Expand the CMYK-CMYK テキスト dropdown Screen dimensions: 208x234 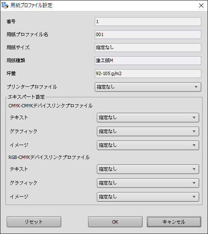tap(148, 117)
